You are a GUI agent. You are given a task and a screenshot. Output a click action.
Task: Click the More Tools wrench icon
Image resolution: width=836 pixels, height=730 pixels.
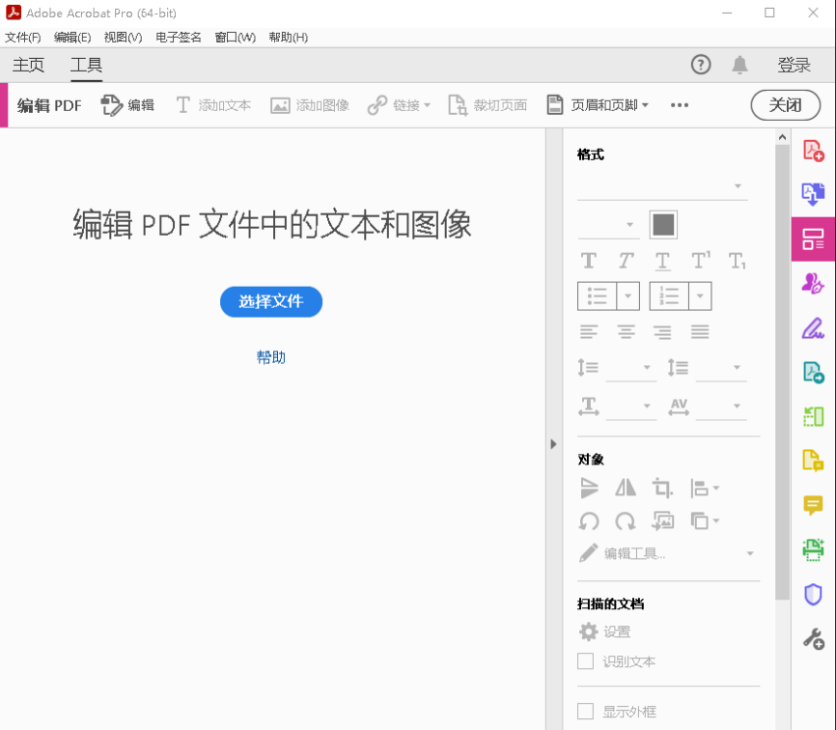click(813, 638)
